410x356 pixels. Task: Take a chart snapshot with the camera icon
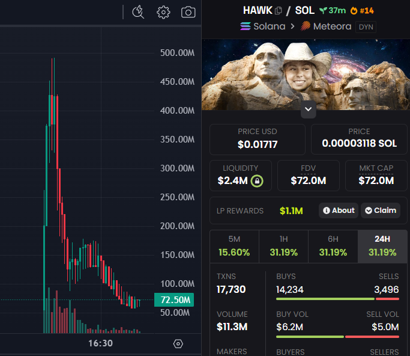click(188, 12)
